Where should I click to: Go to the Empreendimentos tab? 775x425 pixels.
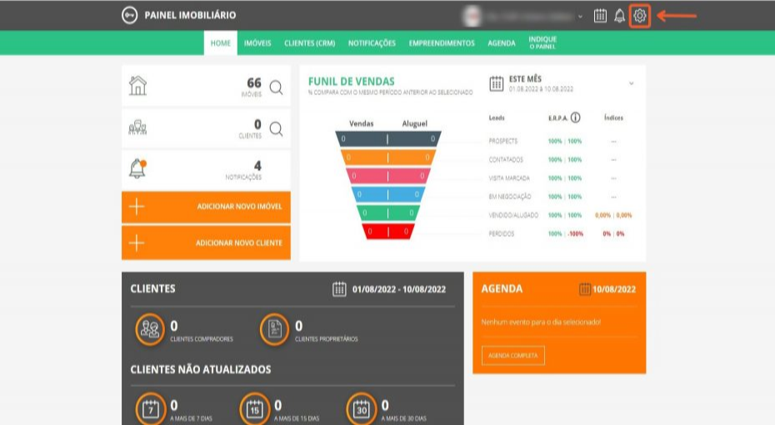point(442,43)
